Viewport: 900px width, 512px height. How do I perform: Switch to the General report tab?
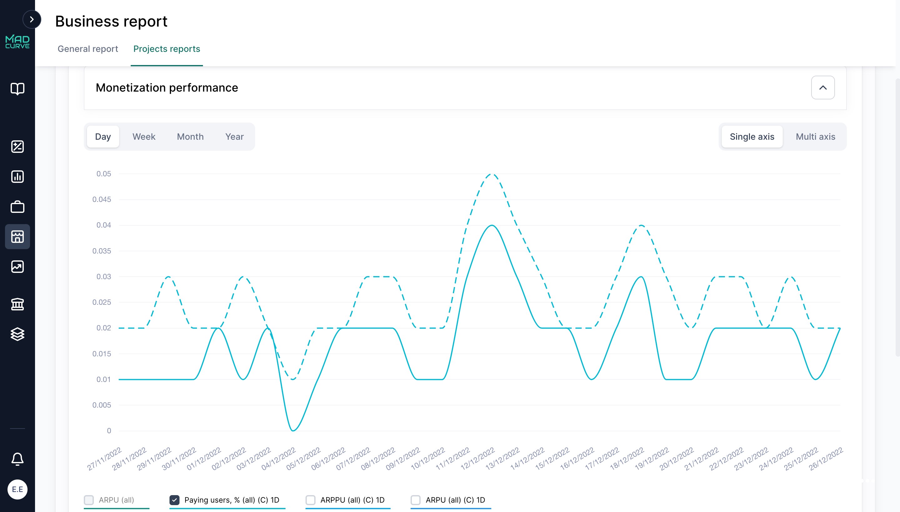point(88,49)
